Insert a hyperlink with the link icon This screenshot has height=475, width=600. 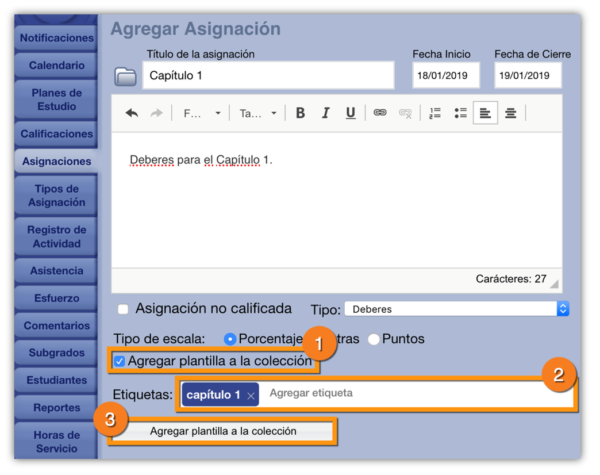(380, 113)
